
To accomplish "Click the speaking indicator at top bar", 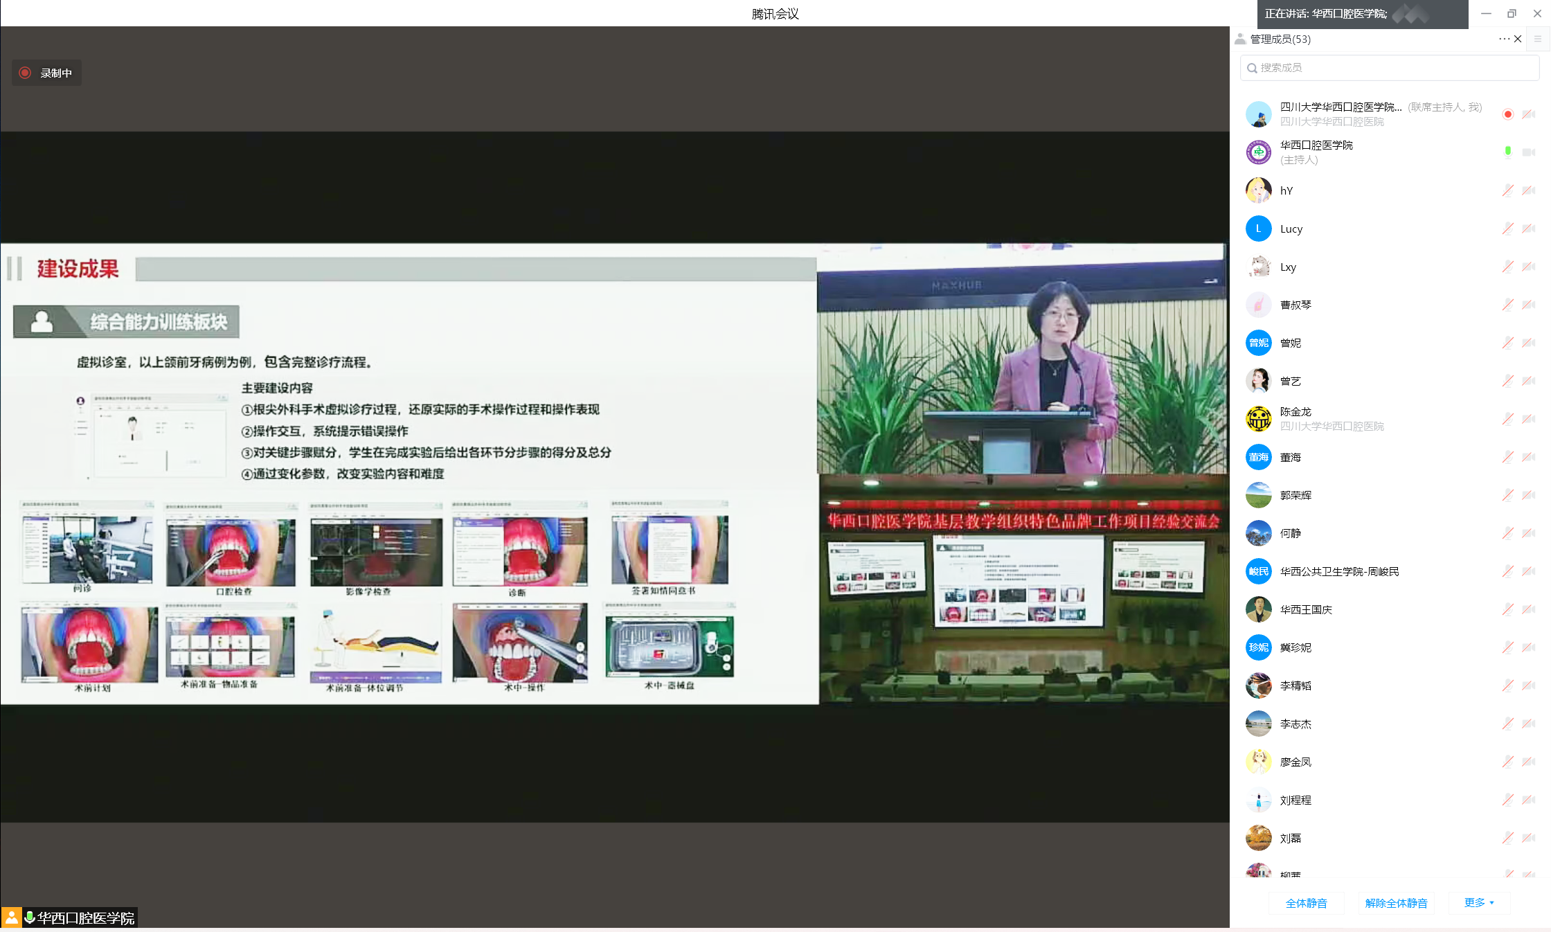I will [x=1362, y=14].
